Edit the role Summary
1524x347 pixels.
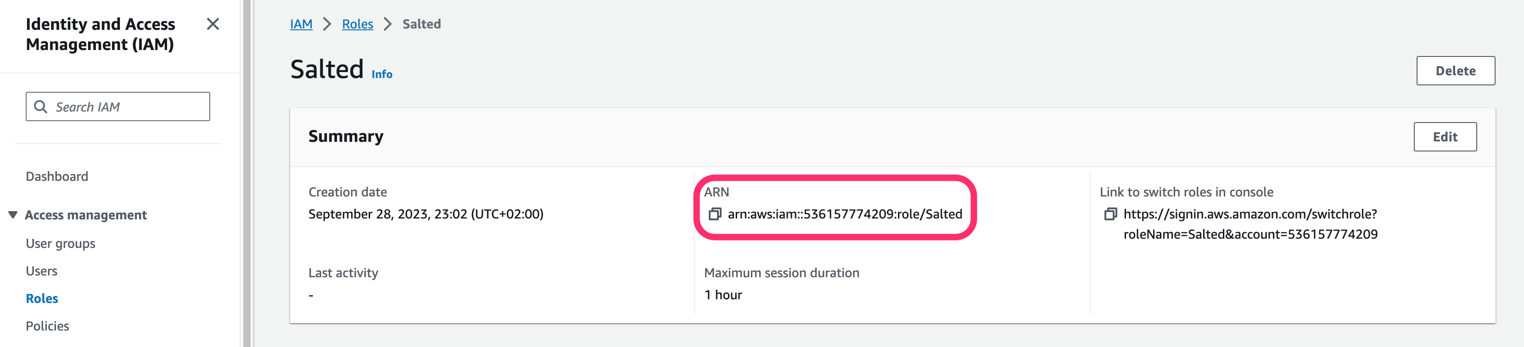(1445, 137)
